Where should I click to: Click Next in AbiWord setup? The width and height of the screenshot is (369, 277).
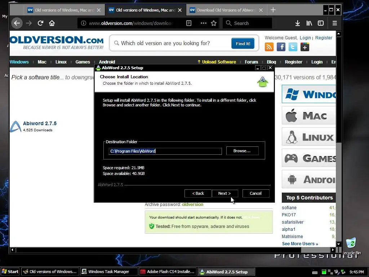[224, 193]
